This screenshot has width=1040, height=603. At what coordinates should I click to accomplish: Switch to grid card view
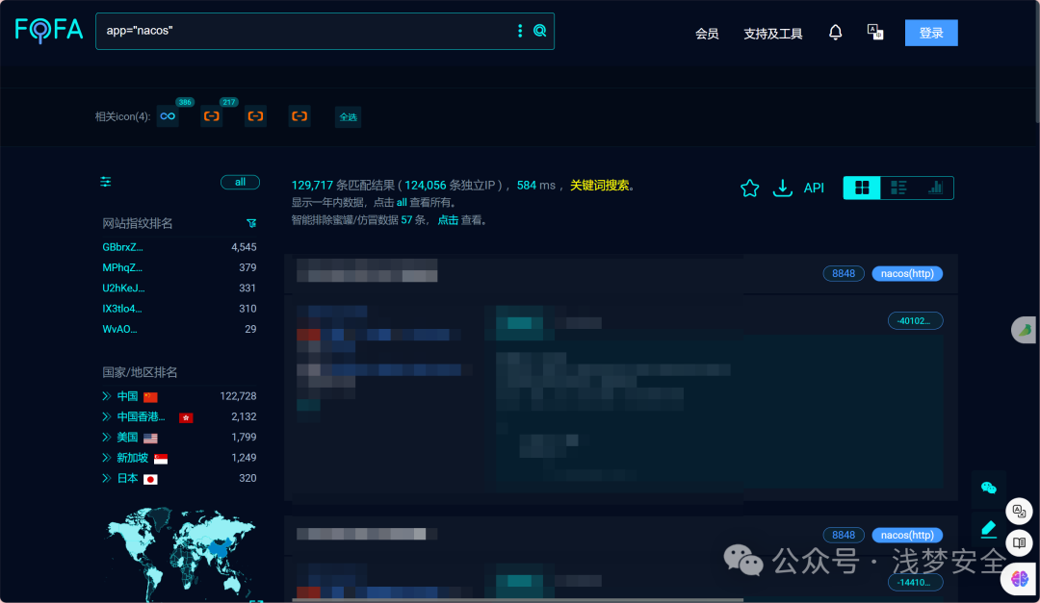click(862, 188)
